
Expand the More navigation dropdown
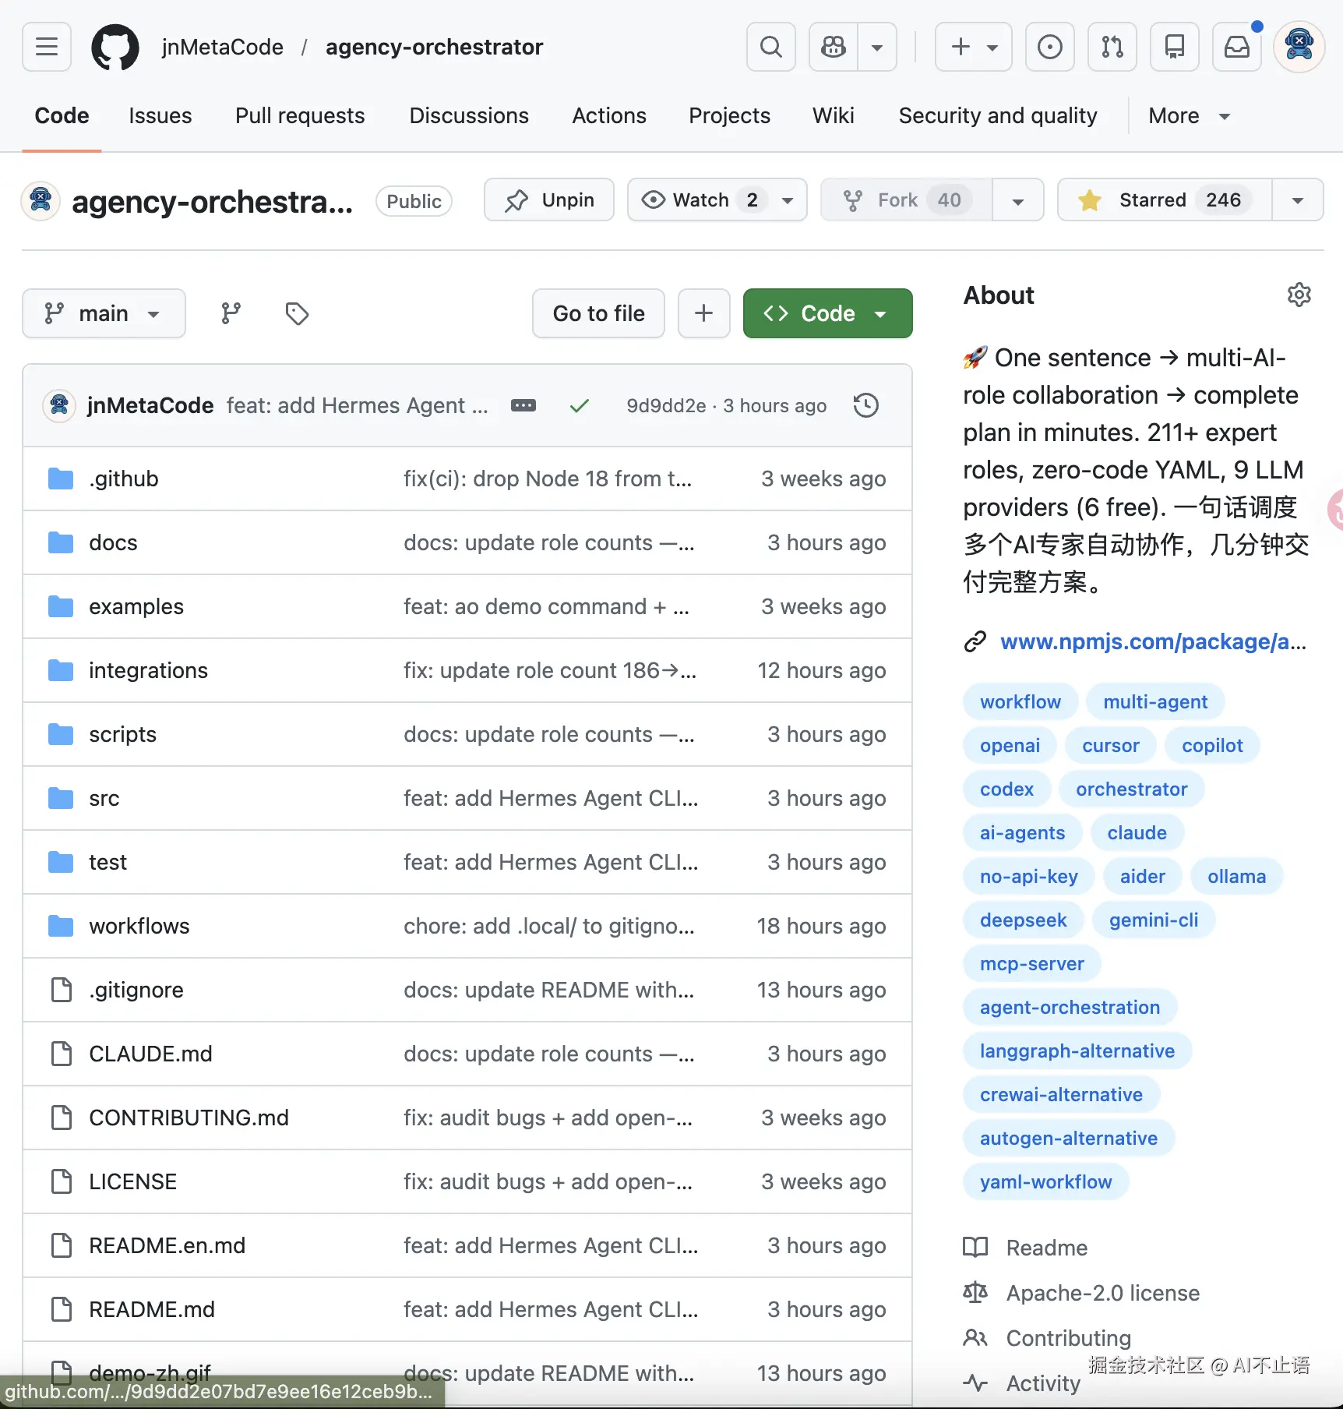[1190, 116]
